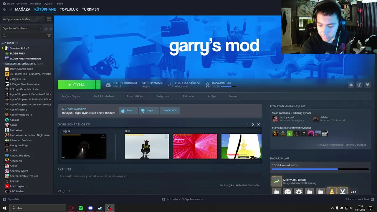Click the achievements progress bar 20/29
The width and height of the screenshot is (377, 212).
[320, 169]
